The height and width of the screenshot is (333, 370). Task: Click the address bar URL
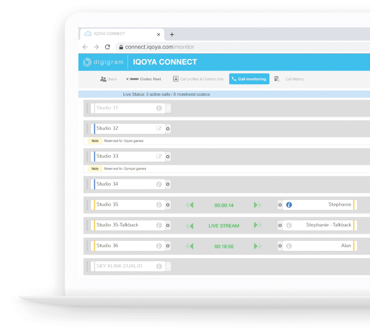(160, 47)
